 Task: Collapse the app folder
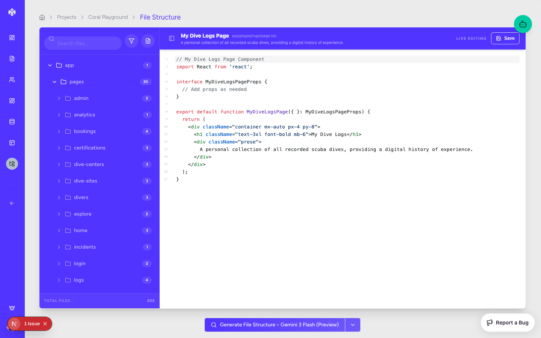pos(50,65)
